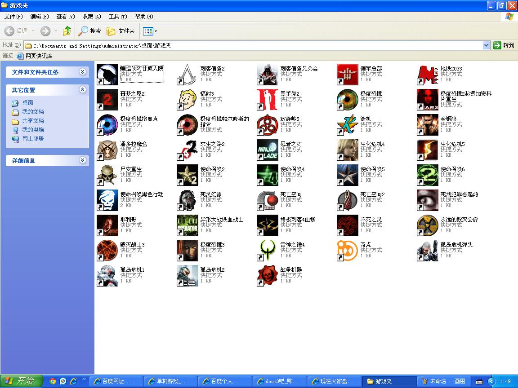Select the 刺客信条2 shortcut icon
The image size is (518, 388).
[188, 75]
